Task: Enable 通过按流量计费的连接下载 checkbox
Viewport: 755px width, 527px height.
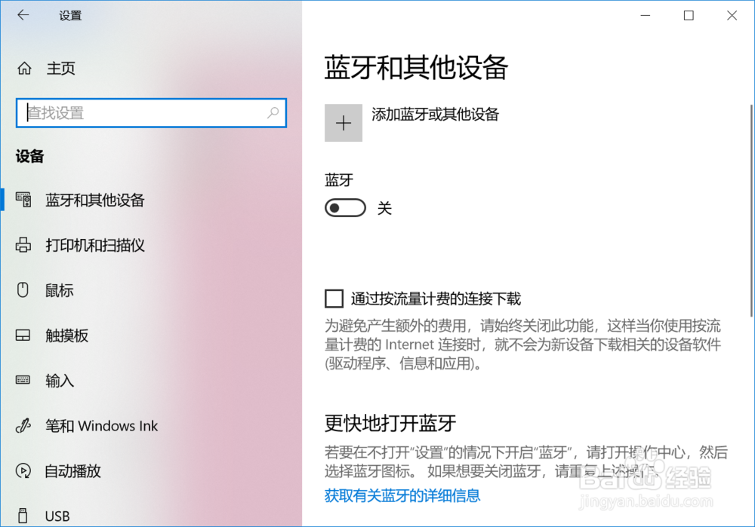Action: click(x=334, y=298)
